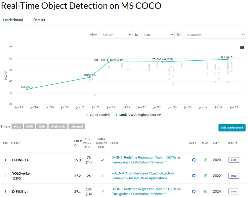248x197 pixels.
Task: Click the 59.3 box AP value
Action: click(x=77, y=160)
